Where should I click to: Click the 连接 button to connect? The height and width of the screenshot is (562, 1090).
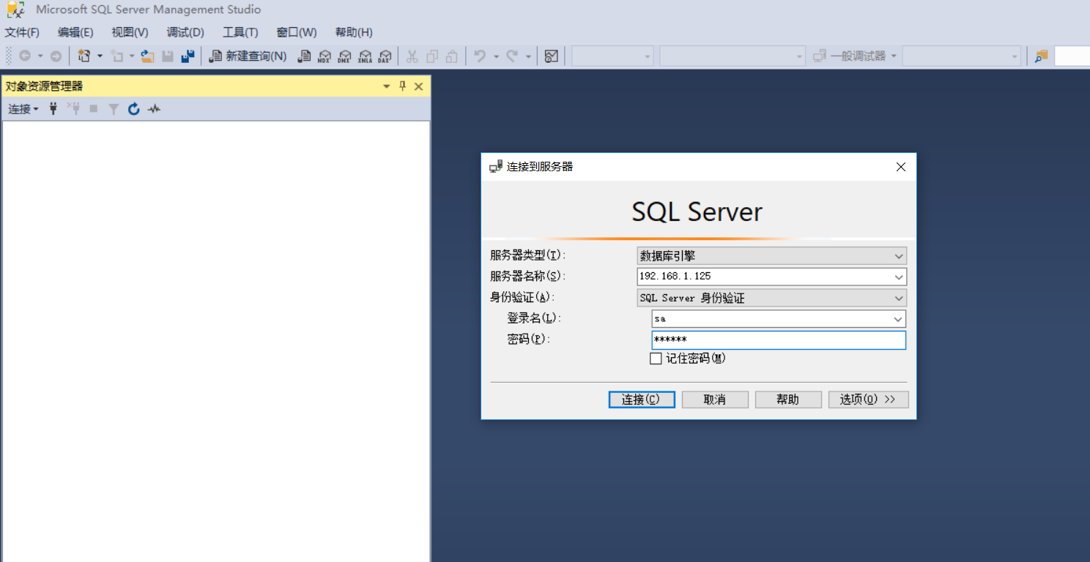tap(641, 399)
